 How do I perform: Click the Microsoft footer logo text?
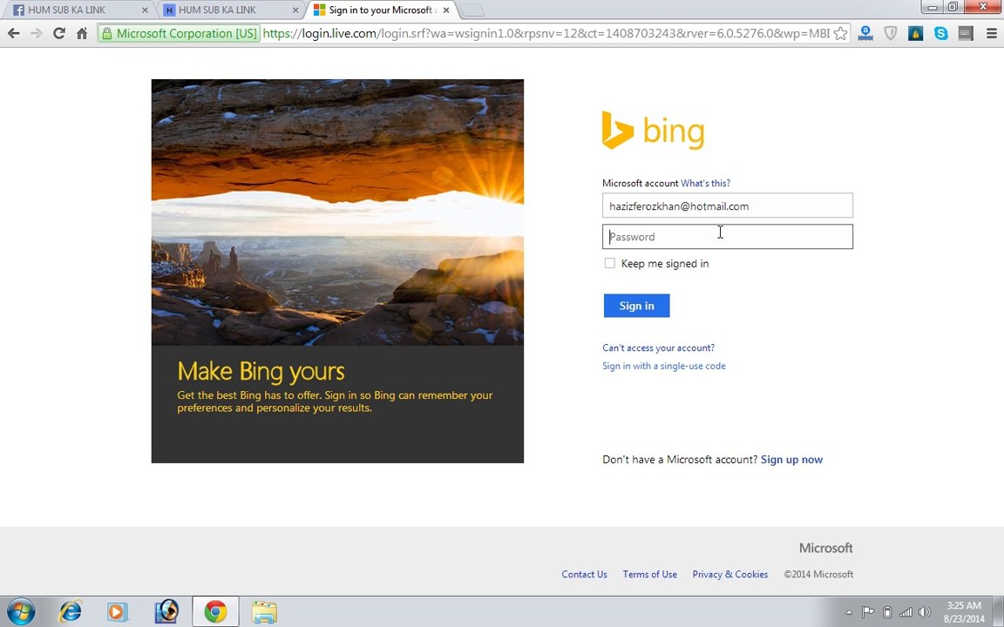[x=825, y=549]
